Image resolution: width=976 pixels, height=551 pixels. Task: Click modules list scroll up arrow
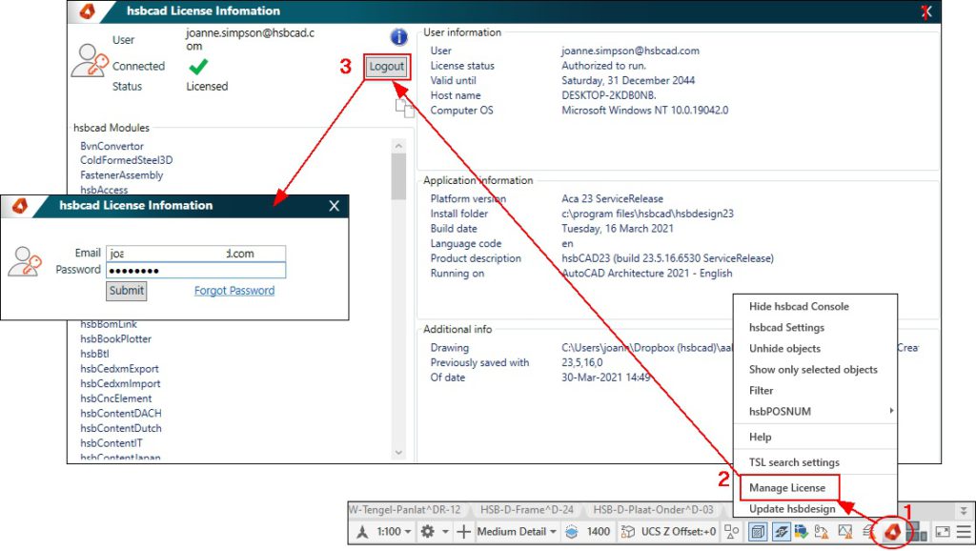[x=399, y=146]
